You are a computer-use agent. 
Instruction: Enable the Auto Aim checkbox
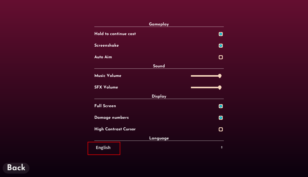point(221,57)
